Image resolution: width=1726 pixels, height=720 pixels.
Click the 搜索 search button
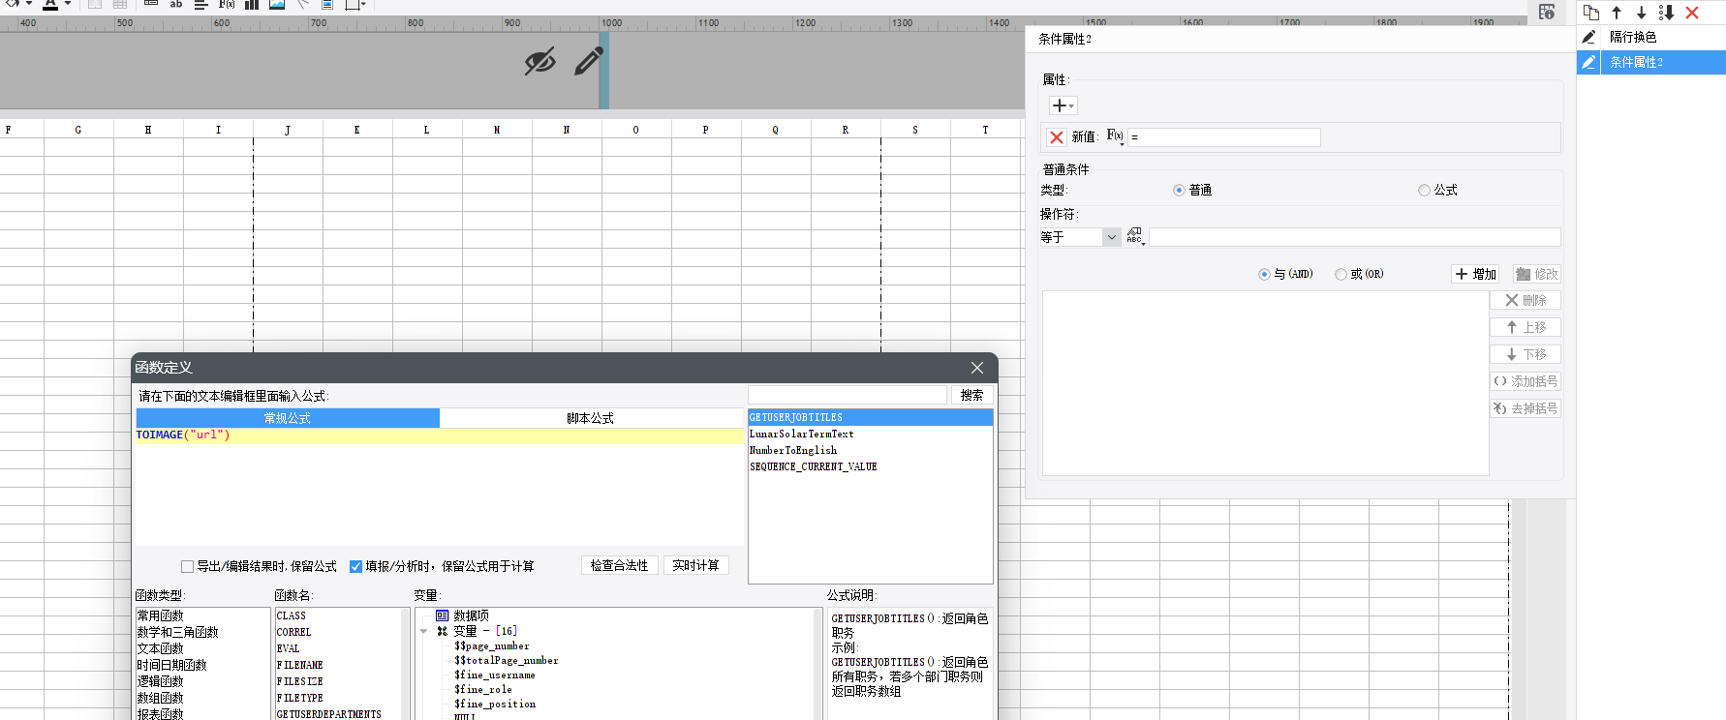coord(971,395)
